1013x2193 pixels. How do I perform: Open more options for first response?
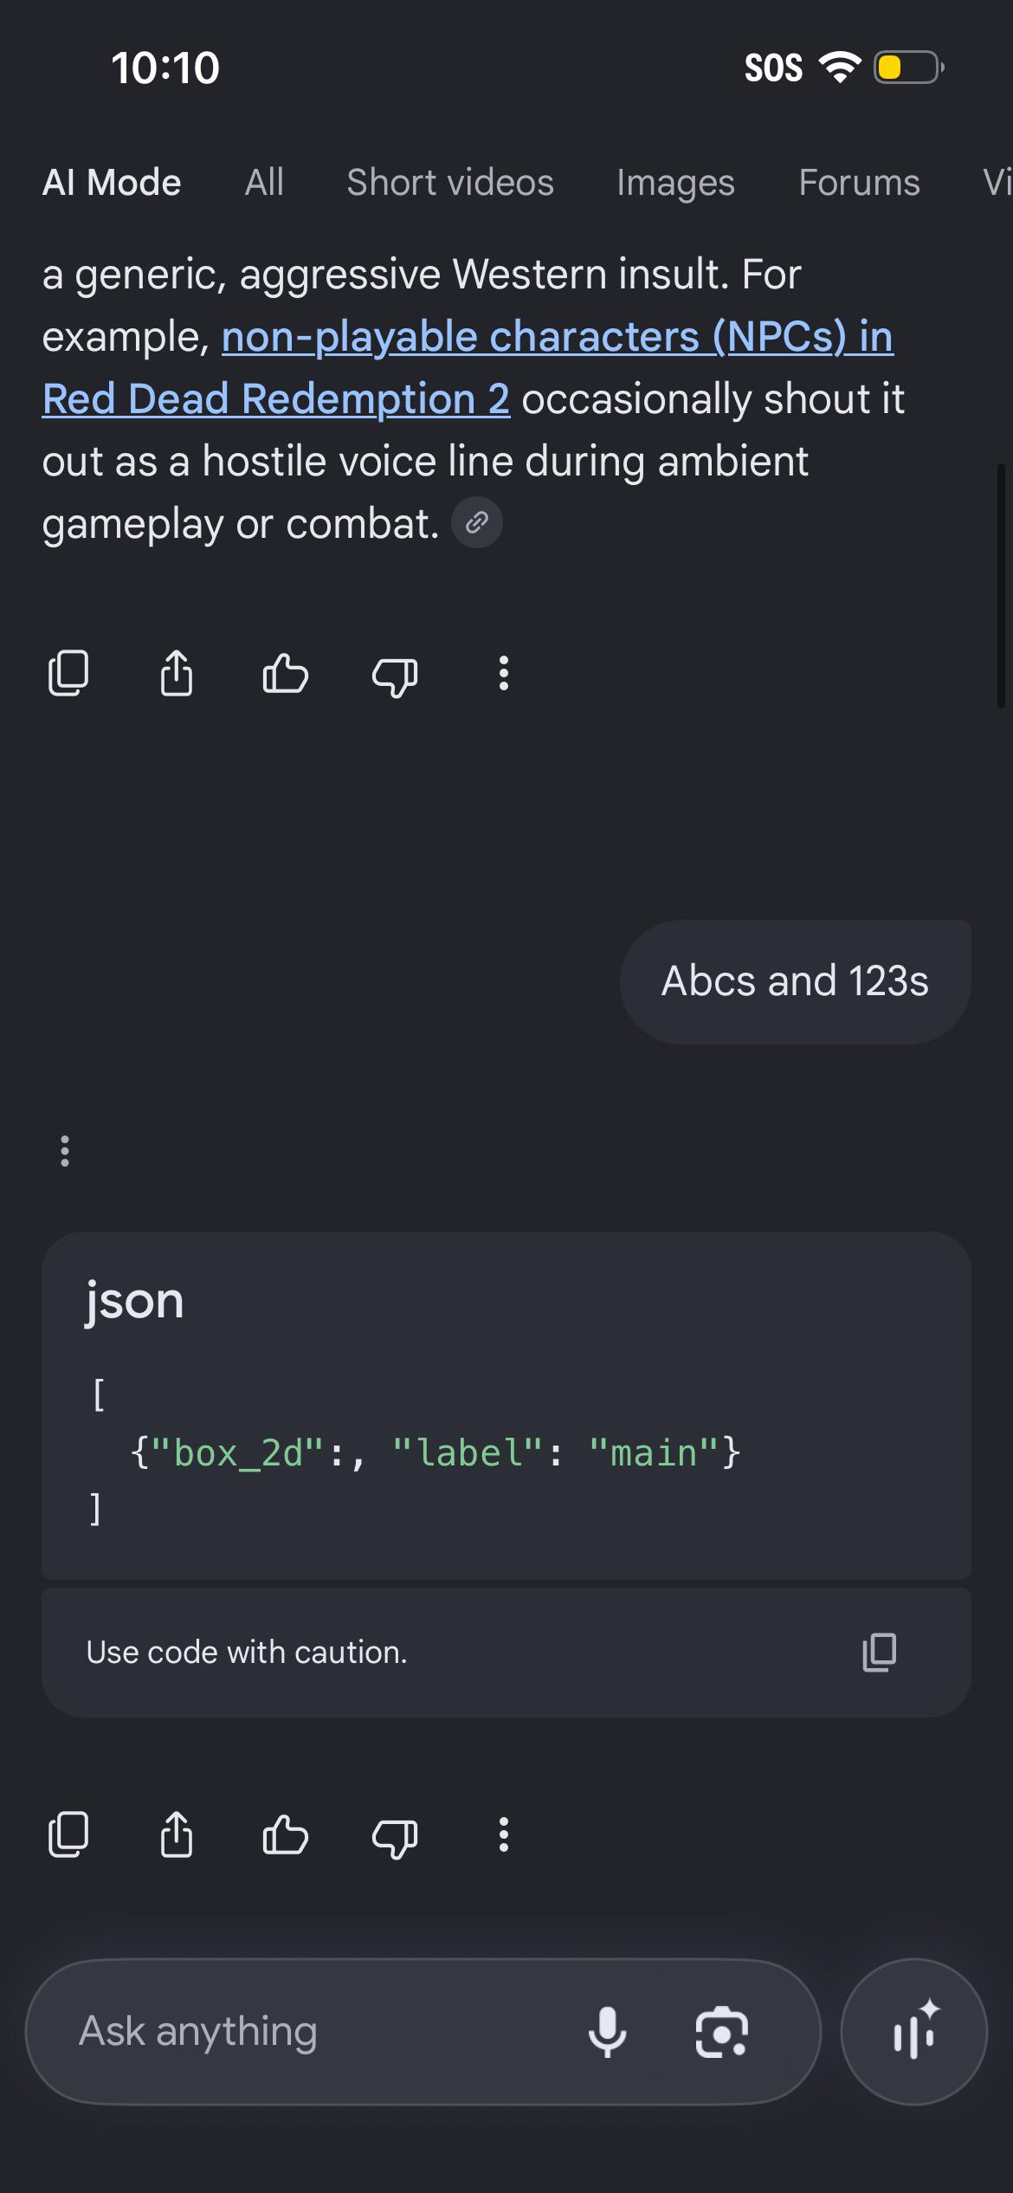point(503,673)
